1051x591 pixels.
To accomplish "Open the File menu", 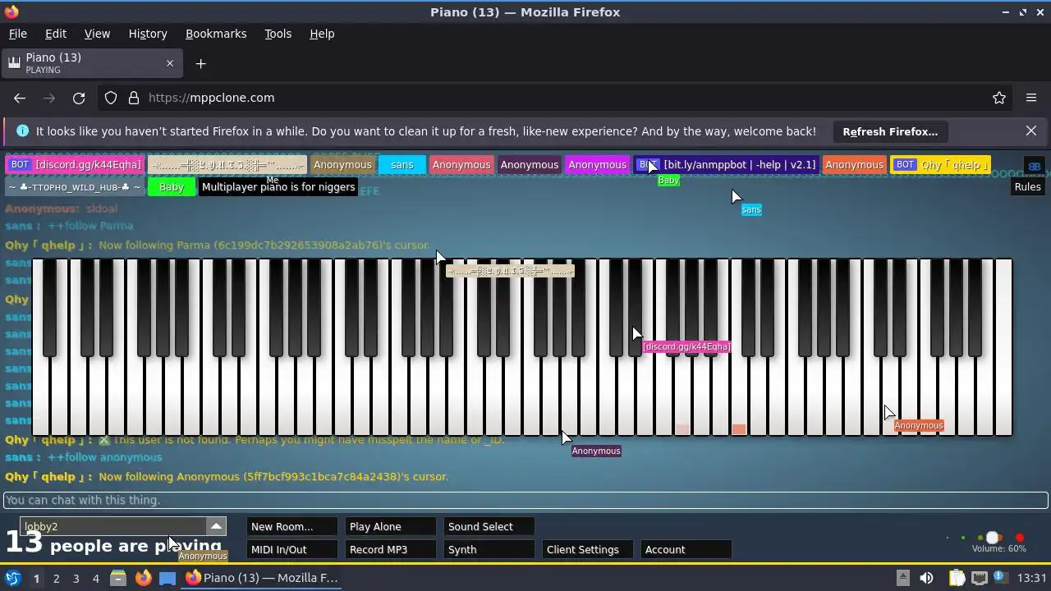I will point(17,34).
